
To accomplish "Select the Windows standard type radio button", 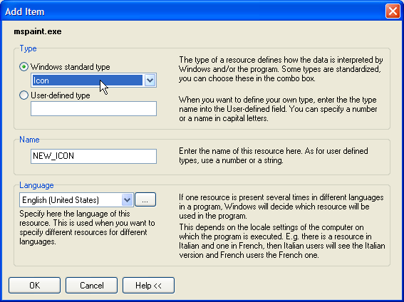I will click(24, 67).
